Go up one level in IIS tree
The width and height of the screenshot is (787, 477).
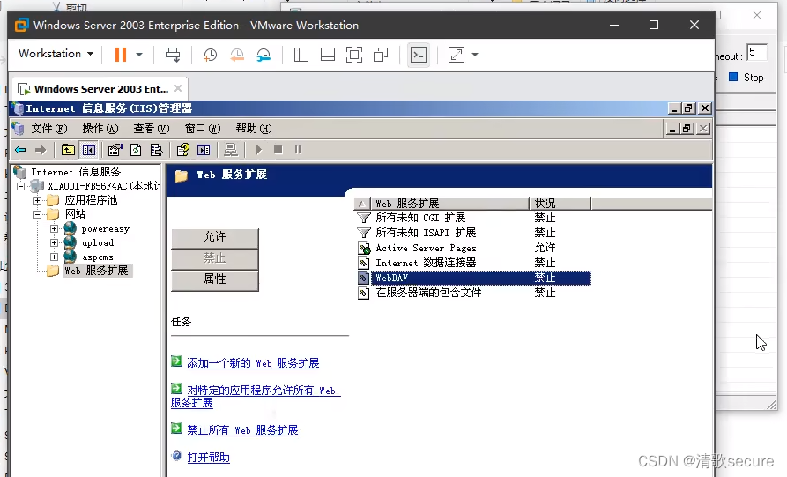(68, 150)
